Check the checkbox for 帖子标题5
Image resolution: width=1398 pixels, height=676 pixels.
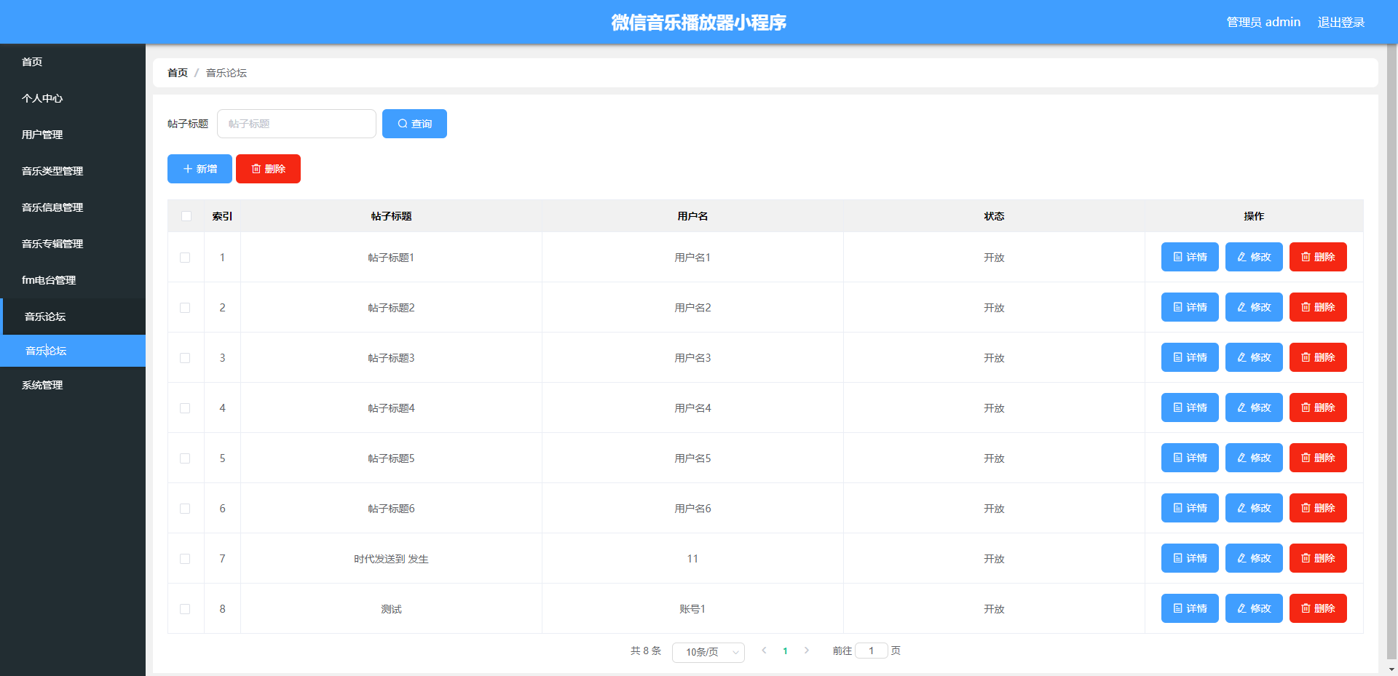186,458
